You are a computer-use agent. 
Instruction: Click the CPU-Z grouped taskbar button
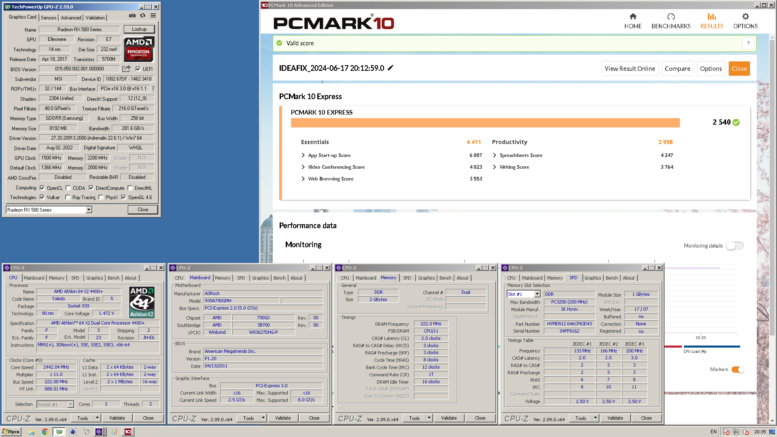[x=100, y=432]
